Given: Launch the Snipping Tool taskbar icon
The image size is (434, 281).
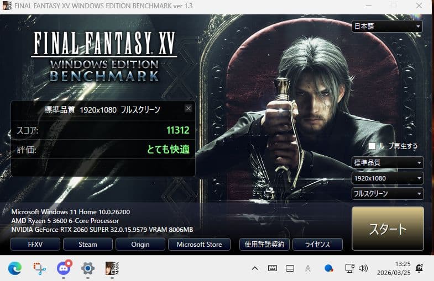Looking at the screenshot, I should (x=40, y=268).
